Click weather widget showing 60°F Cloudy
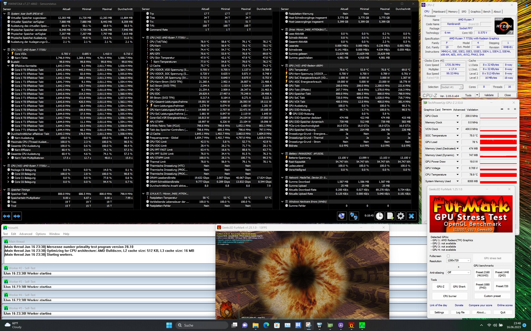 [x=13, y=325]
